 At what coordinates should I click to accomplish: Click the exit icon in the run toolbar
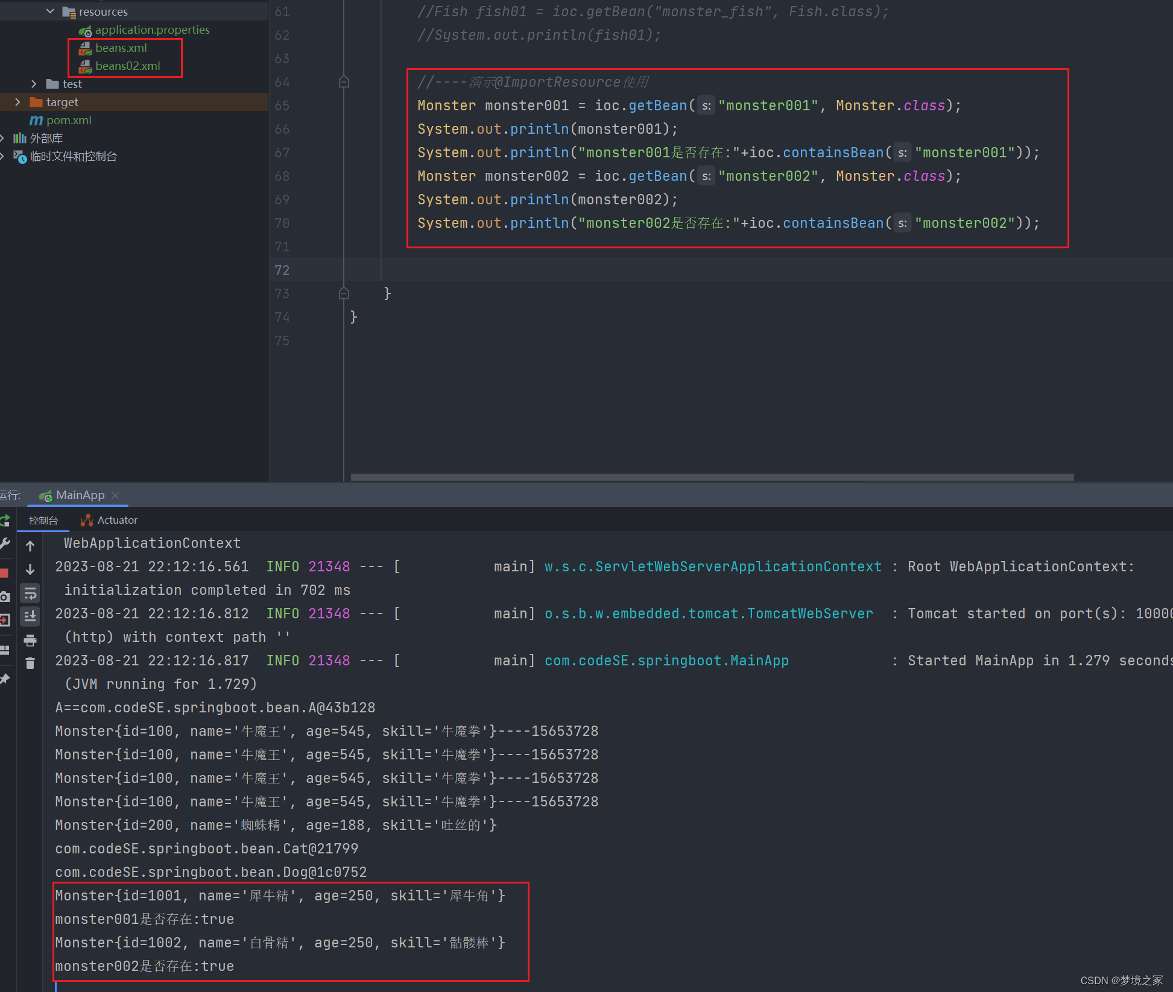coord(5,620)
